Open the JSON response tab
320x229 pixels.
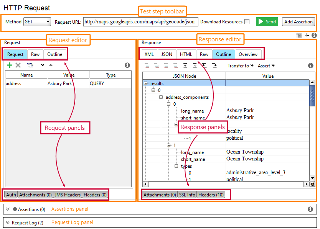pos(167,54)
